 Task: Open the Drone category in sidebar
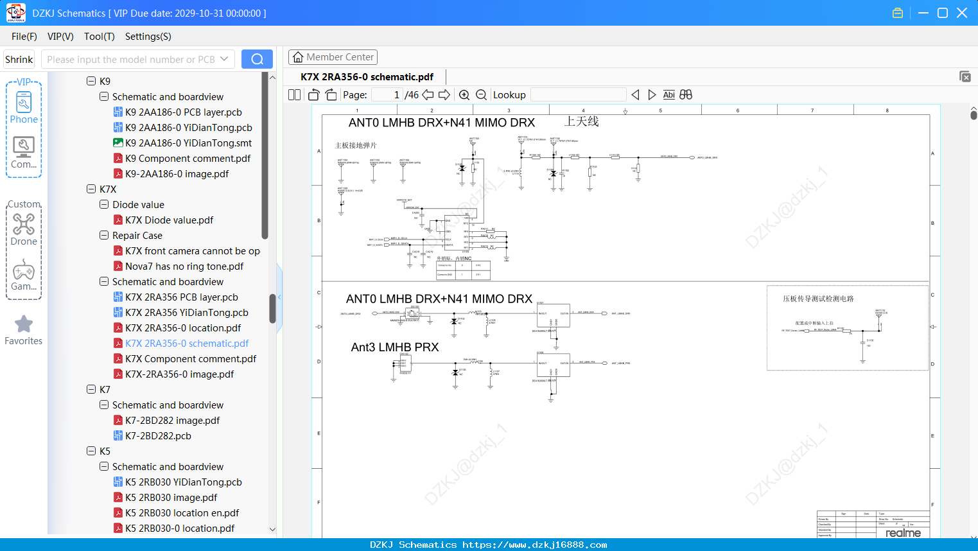[24, 229]
